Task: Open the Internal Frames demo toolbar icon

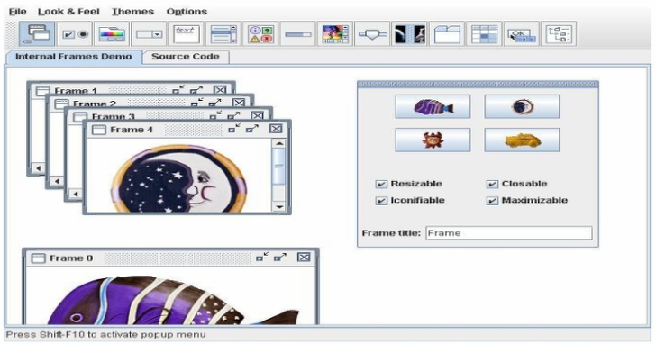Action: pyautogui.click(x=37, y=34)
